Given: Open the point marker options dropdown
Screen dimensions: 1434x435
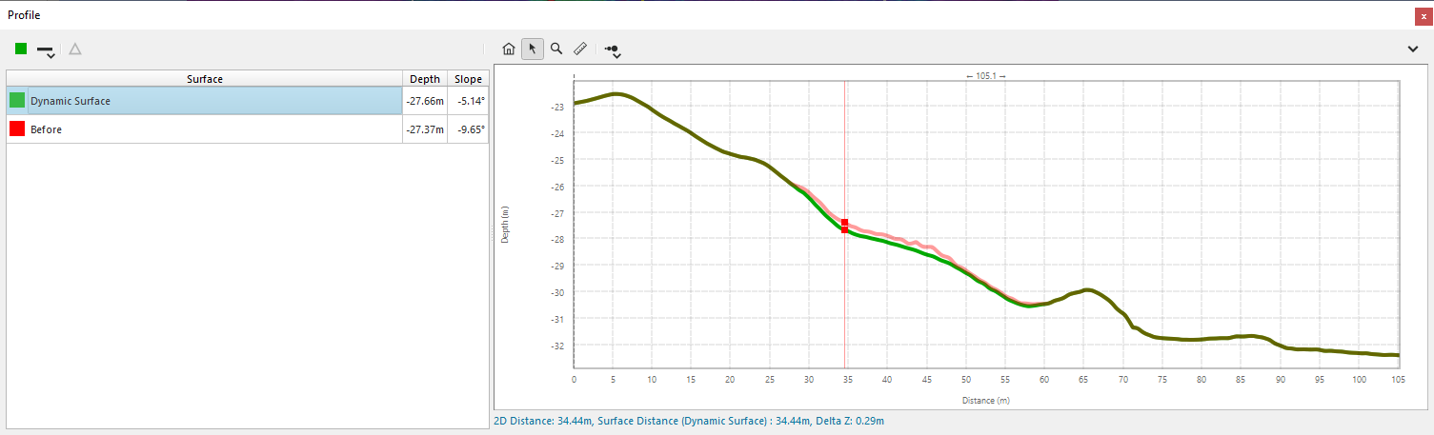Looking at the screenshot, I should click(615, 50).
